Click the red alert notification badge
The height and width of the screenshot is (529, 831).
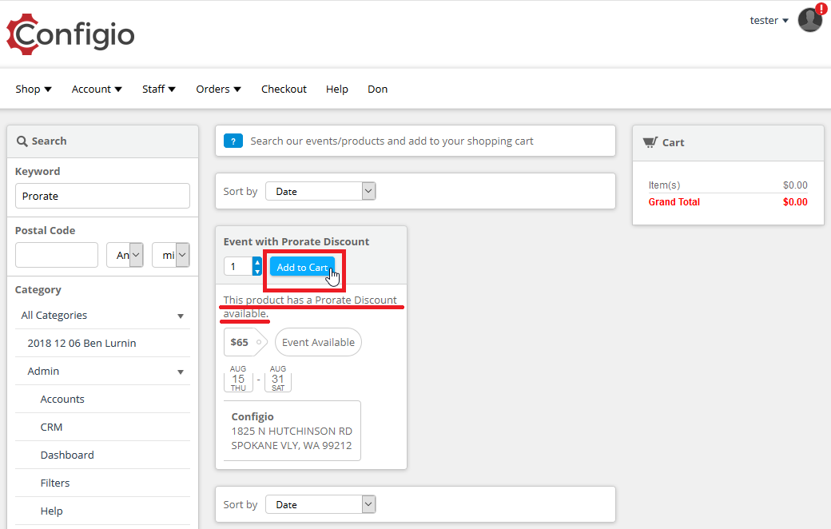[x=821, y=10]
